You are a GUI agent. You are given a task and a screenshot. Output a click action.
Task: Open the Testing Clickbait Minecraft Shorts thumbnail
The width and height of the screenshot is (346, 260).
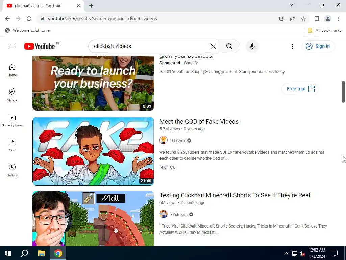(x=93, y=219)
